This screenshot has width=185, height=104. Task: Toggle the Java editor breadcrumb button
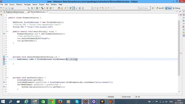coord(71,8)
